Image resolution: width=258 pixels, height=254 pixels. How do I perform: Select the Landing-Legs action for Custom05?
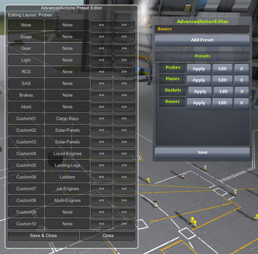tap(67, 165)
